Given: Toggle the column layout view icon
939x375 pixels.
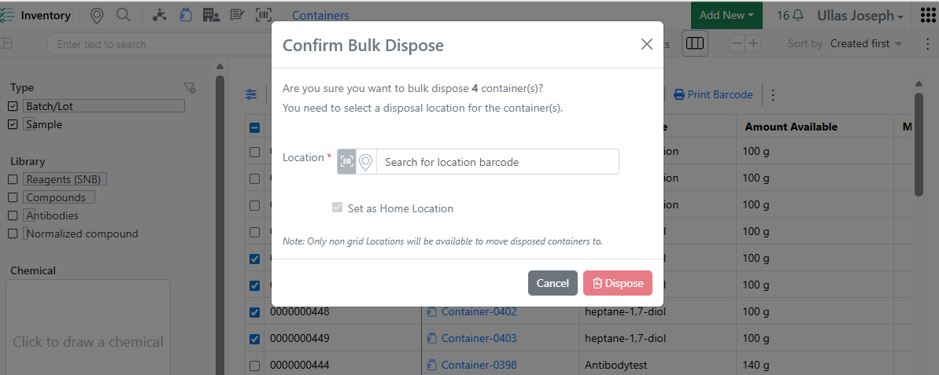Looking at the screenshot, I should [x=695, y=44].
